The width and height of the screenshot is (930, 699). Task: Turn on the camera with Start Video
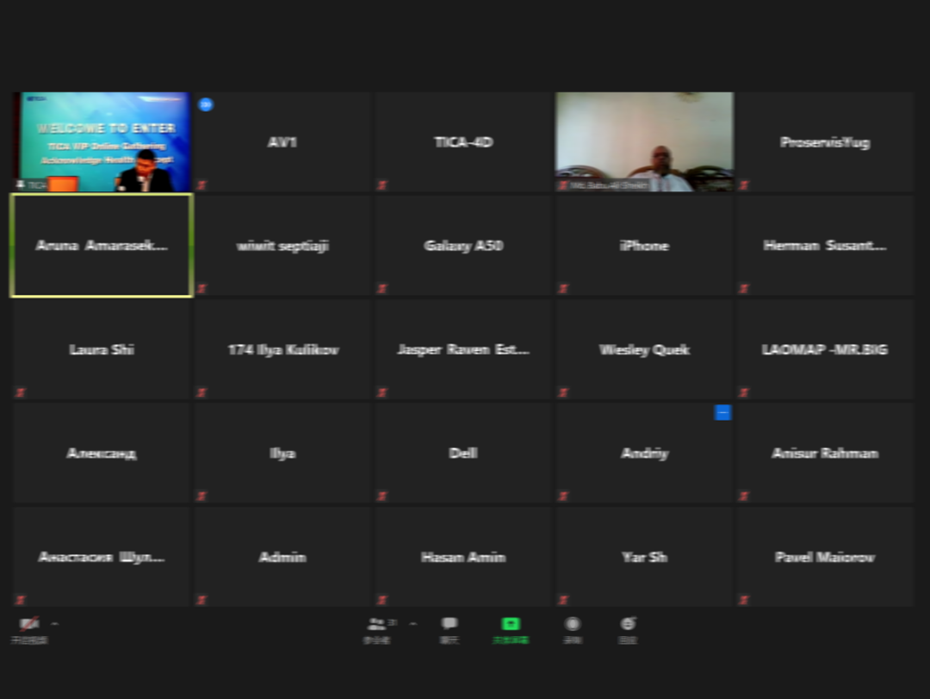[29, 625]
